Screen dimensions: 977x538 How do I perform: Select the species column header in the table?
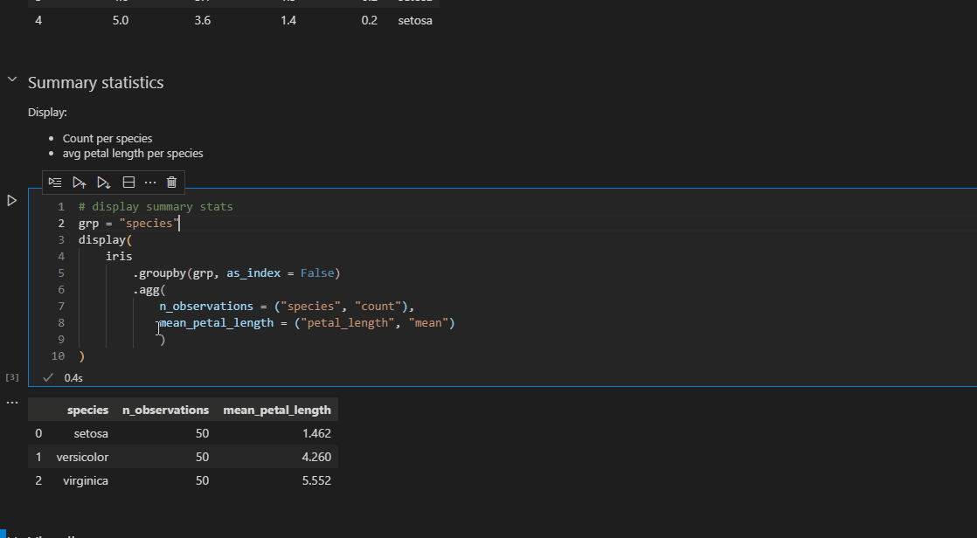coord(87,409)
